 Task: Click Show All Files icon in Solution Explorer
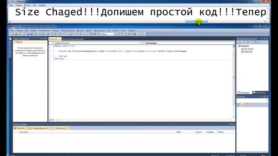243,42
